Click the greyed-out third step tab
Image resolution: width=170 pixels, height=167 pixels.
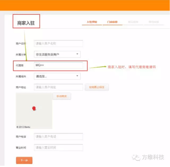click(133, 22)
